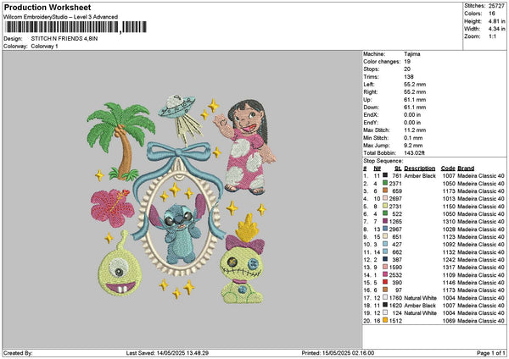The width and height of the screenshot is (509, 359).
Task: Pick the navy swatch beside stitch count 387
Action: [x=385, y=260]
